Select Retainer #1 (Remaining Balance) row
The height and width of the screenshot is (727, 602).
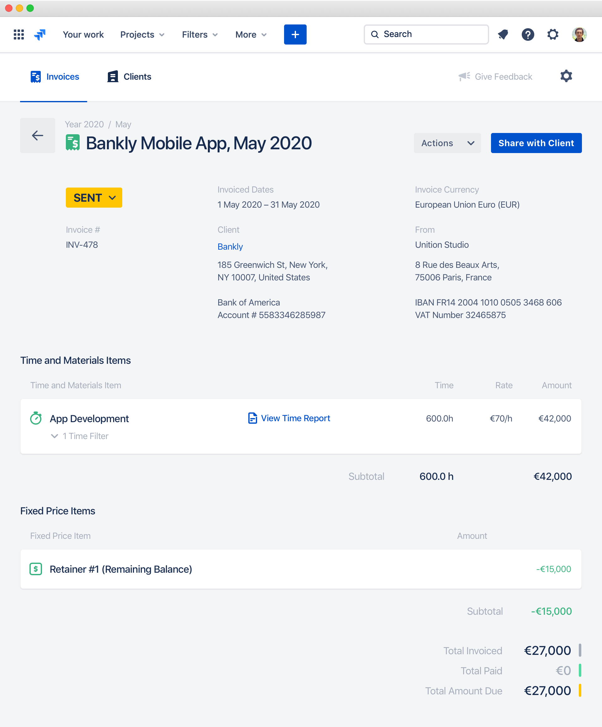coord(301,569)
